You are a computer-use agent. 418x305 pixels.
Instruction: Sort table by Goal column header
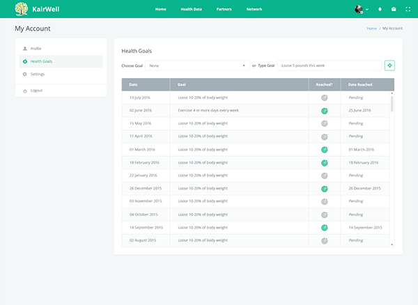(240, 84)
